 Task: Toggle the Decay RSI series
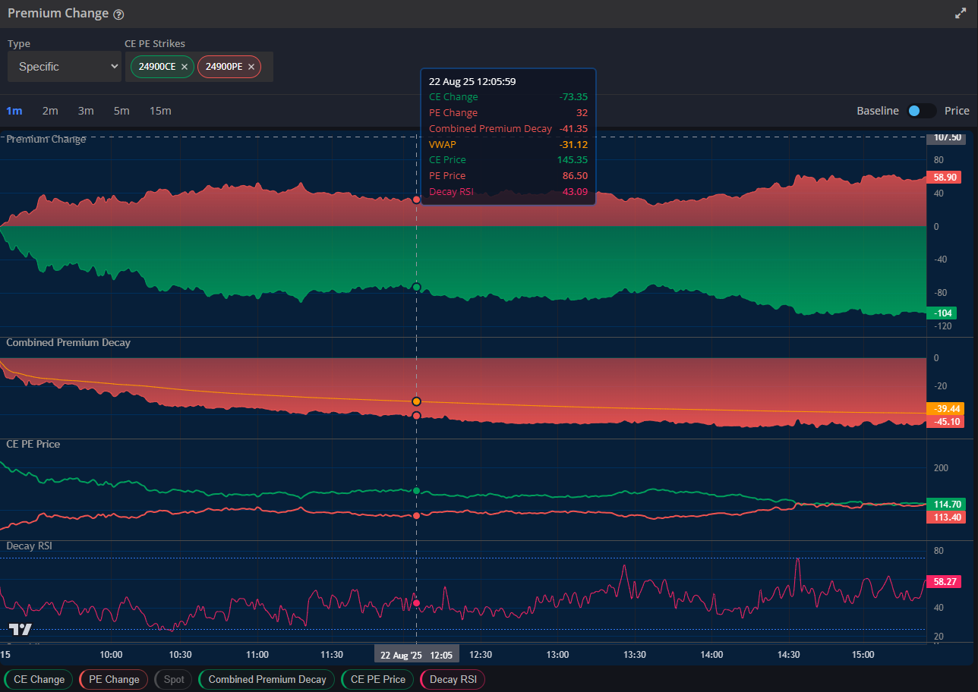point(453,679)
